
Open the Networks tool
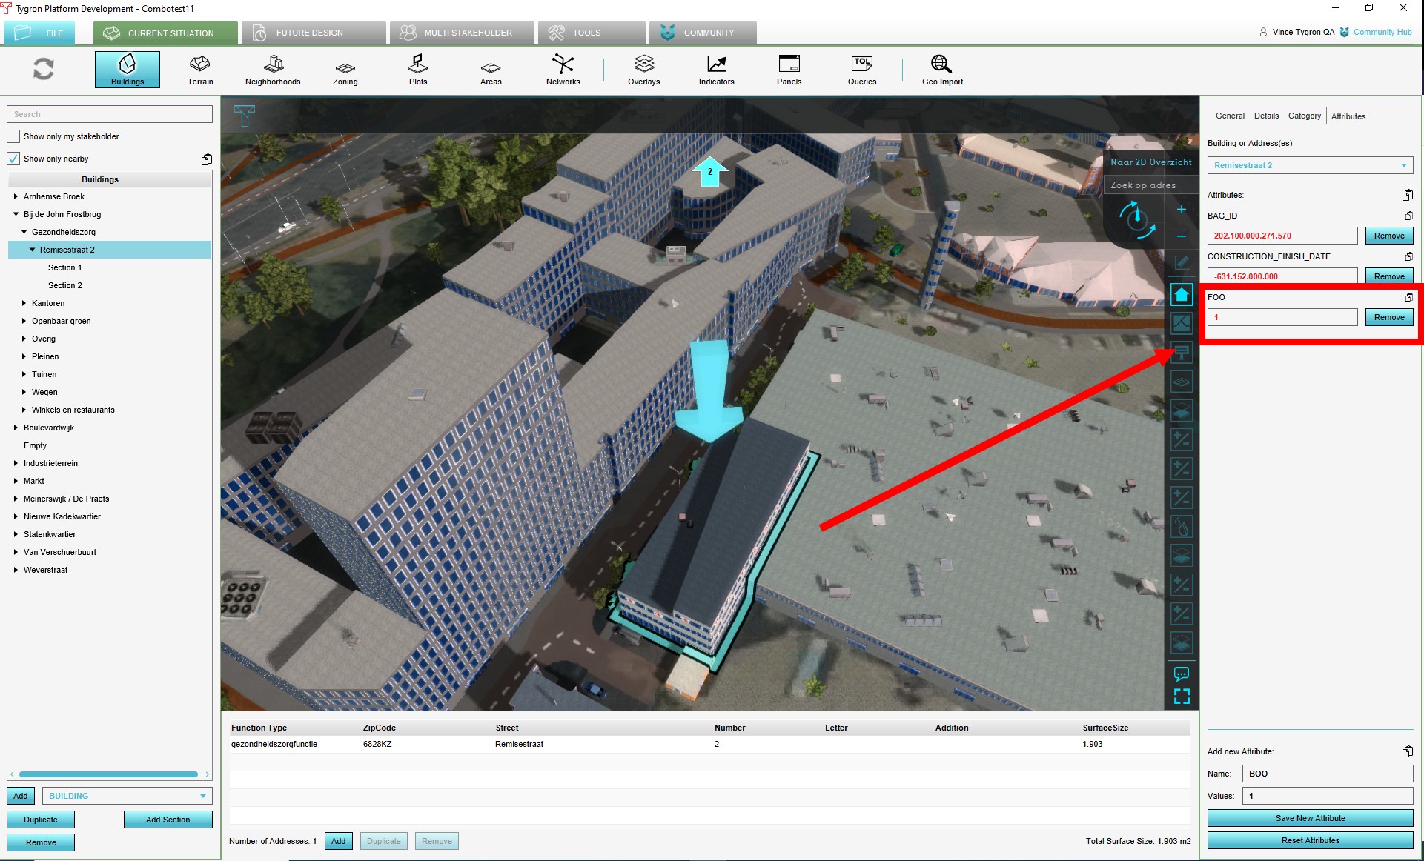click(563, 70)
